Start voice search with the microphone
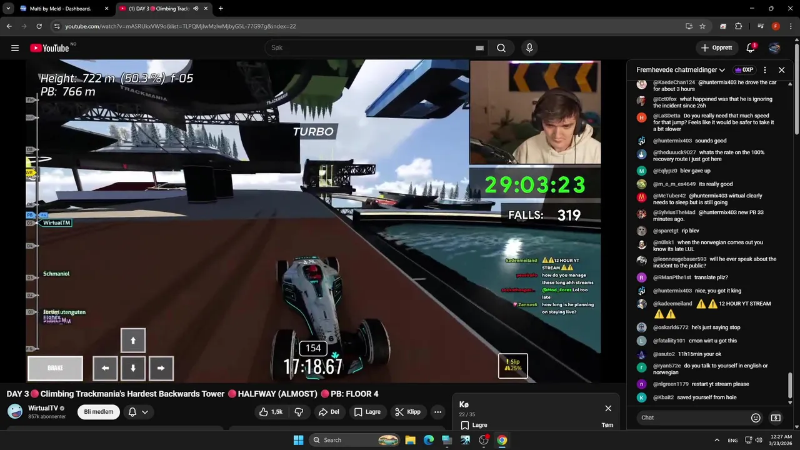The width and height of the screenshot is (800, 450). [529, 48]
